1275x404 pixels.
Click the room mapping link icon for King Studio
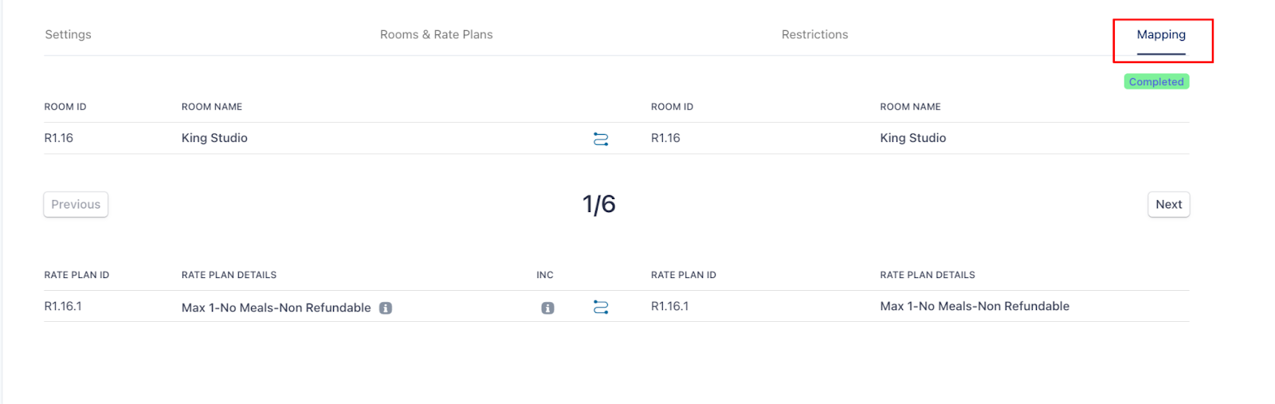(x=601, y=139)
